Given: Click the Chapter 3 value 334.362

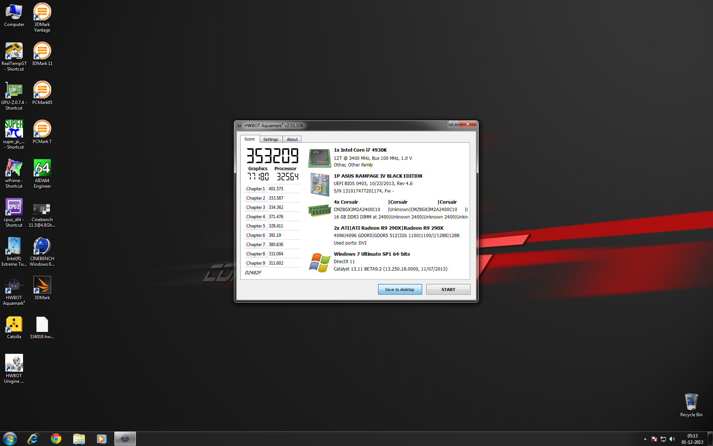Looking at the screenshot, I should pyautogui.click(x=276, y=207).
